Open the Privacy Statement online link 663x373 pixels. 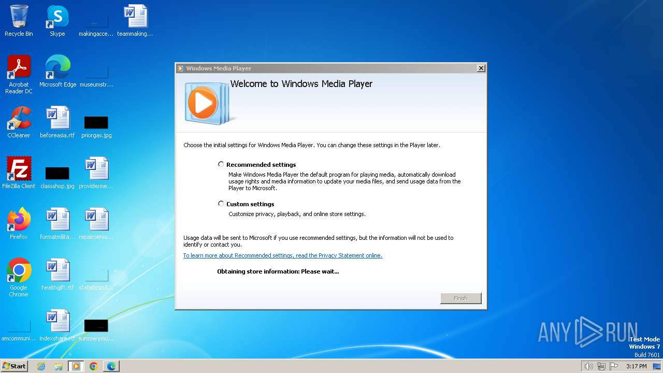[x=283, y=255]
